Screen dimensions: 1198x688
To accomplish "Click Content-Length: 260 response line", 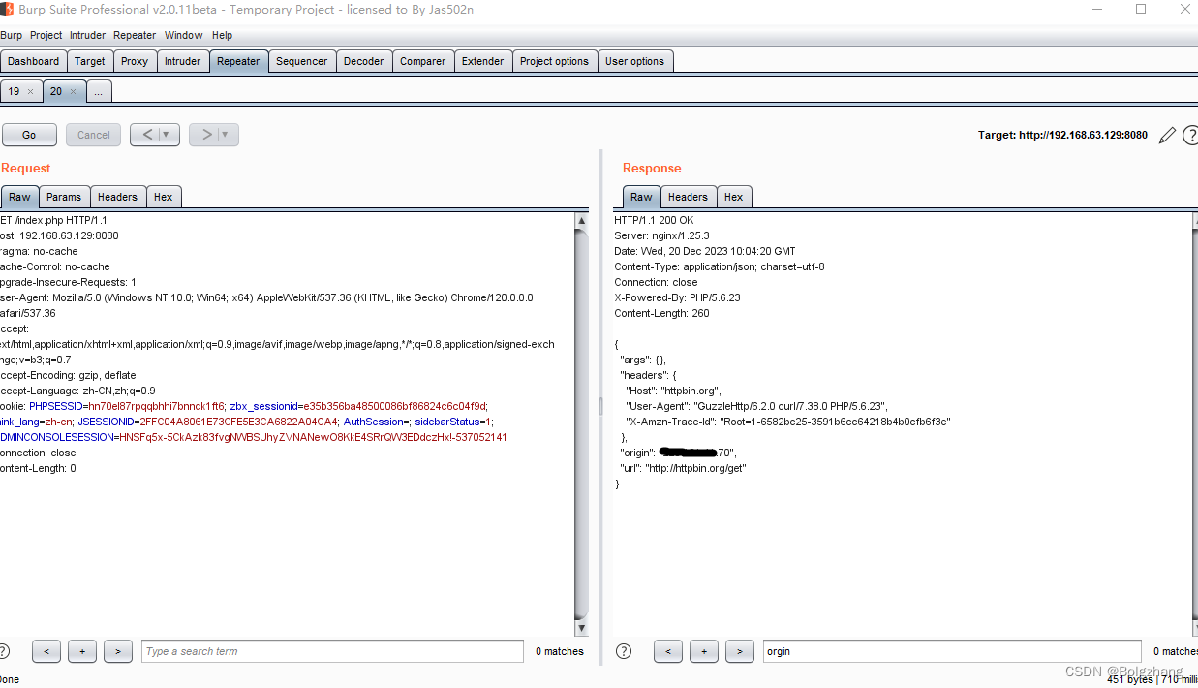I will [661, 313].
